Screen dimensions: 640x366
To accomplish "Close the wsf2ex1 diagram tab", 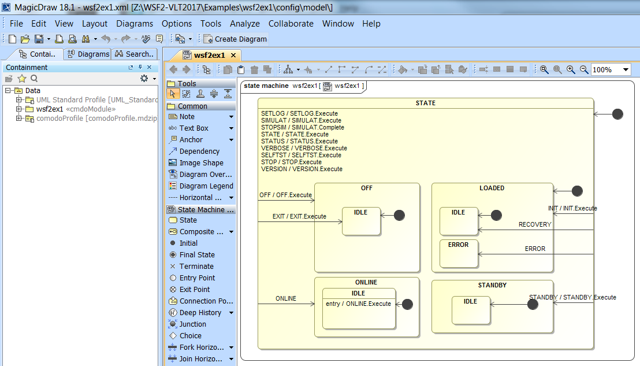I will coord(233,56).
